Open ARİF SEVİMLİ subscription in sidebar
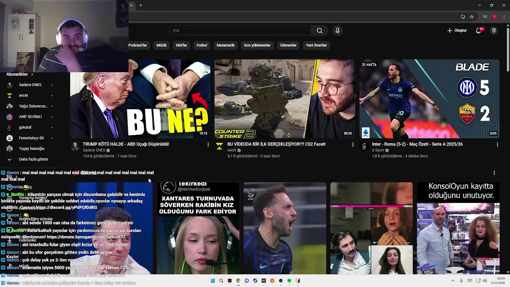 point(30,117)
